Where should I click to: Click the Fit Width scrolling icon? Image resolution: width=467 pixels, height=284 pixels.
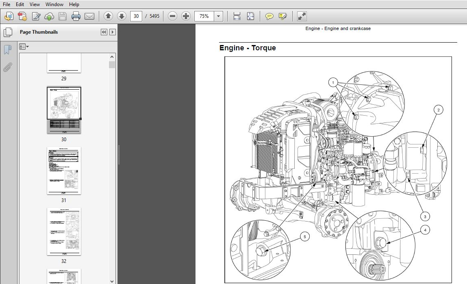[x=237, y=16]
